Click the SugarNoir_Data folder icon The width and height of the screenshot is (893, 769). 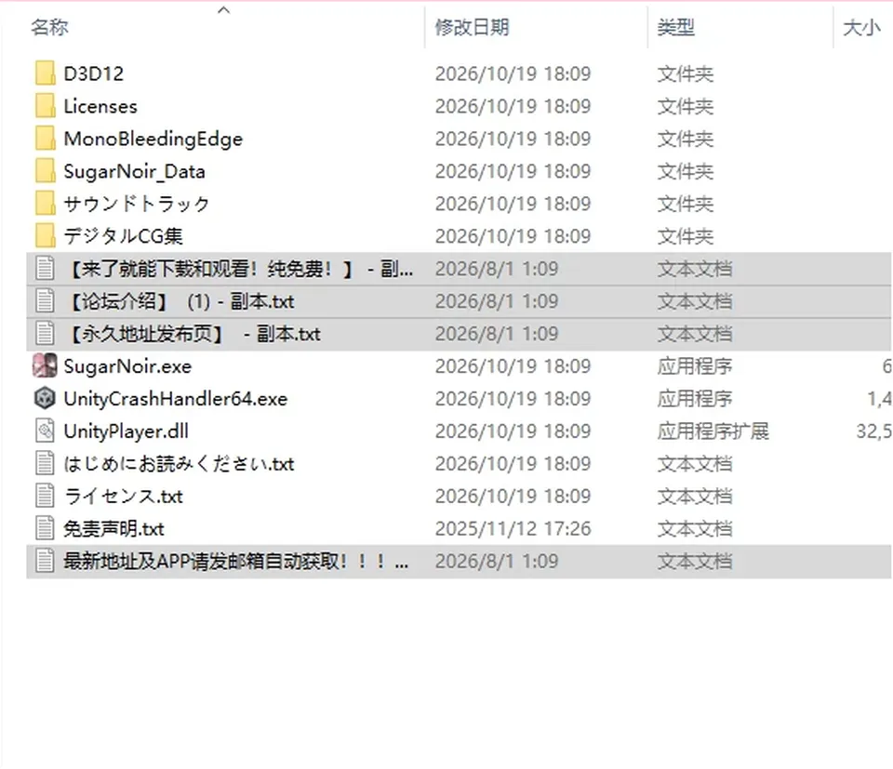click(45, 171)
